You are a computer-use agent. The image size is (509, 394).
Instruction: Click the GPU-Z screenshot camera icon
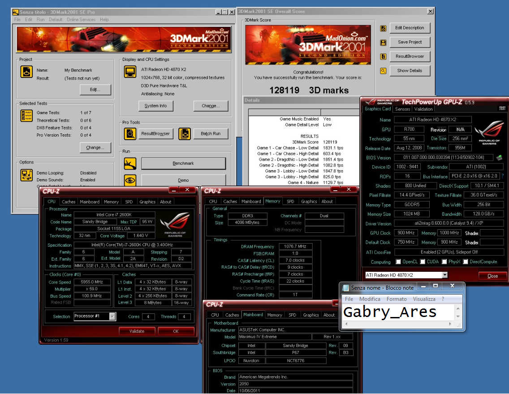[502, 108]
